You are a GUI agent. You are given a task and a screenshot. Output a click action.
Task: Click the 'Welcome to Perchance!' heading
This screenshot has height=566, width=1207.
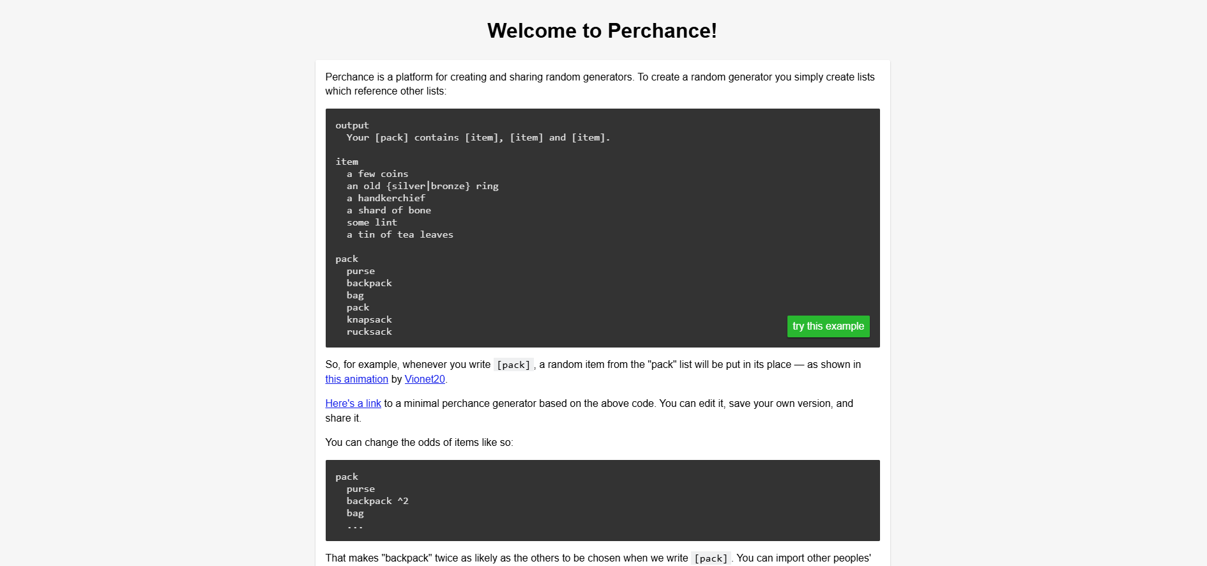[602, 31]
